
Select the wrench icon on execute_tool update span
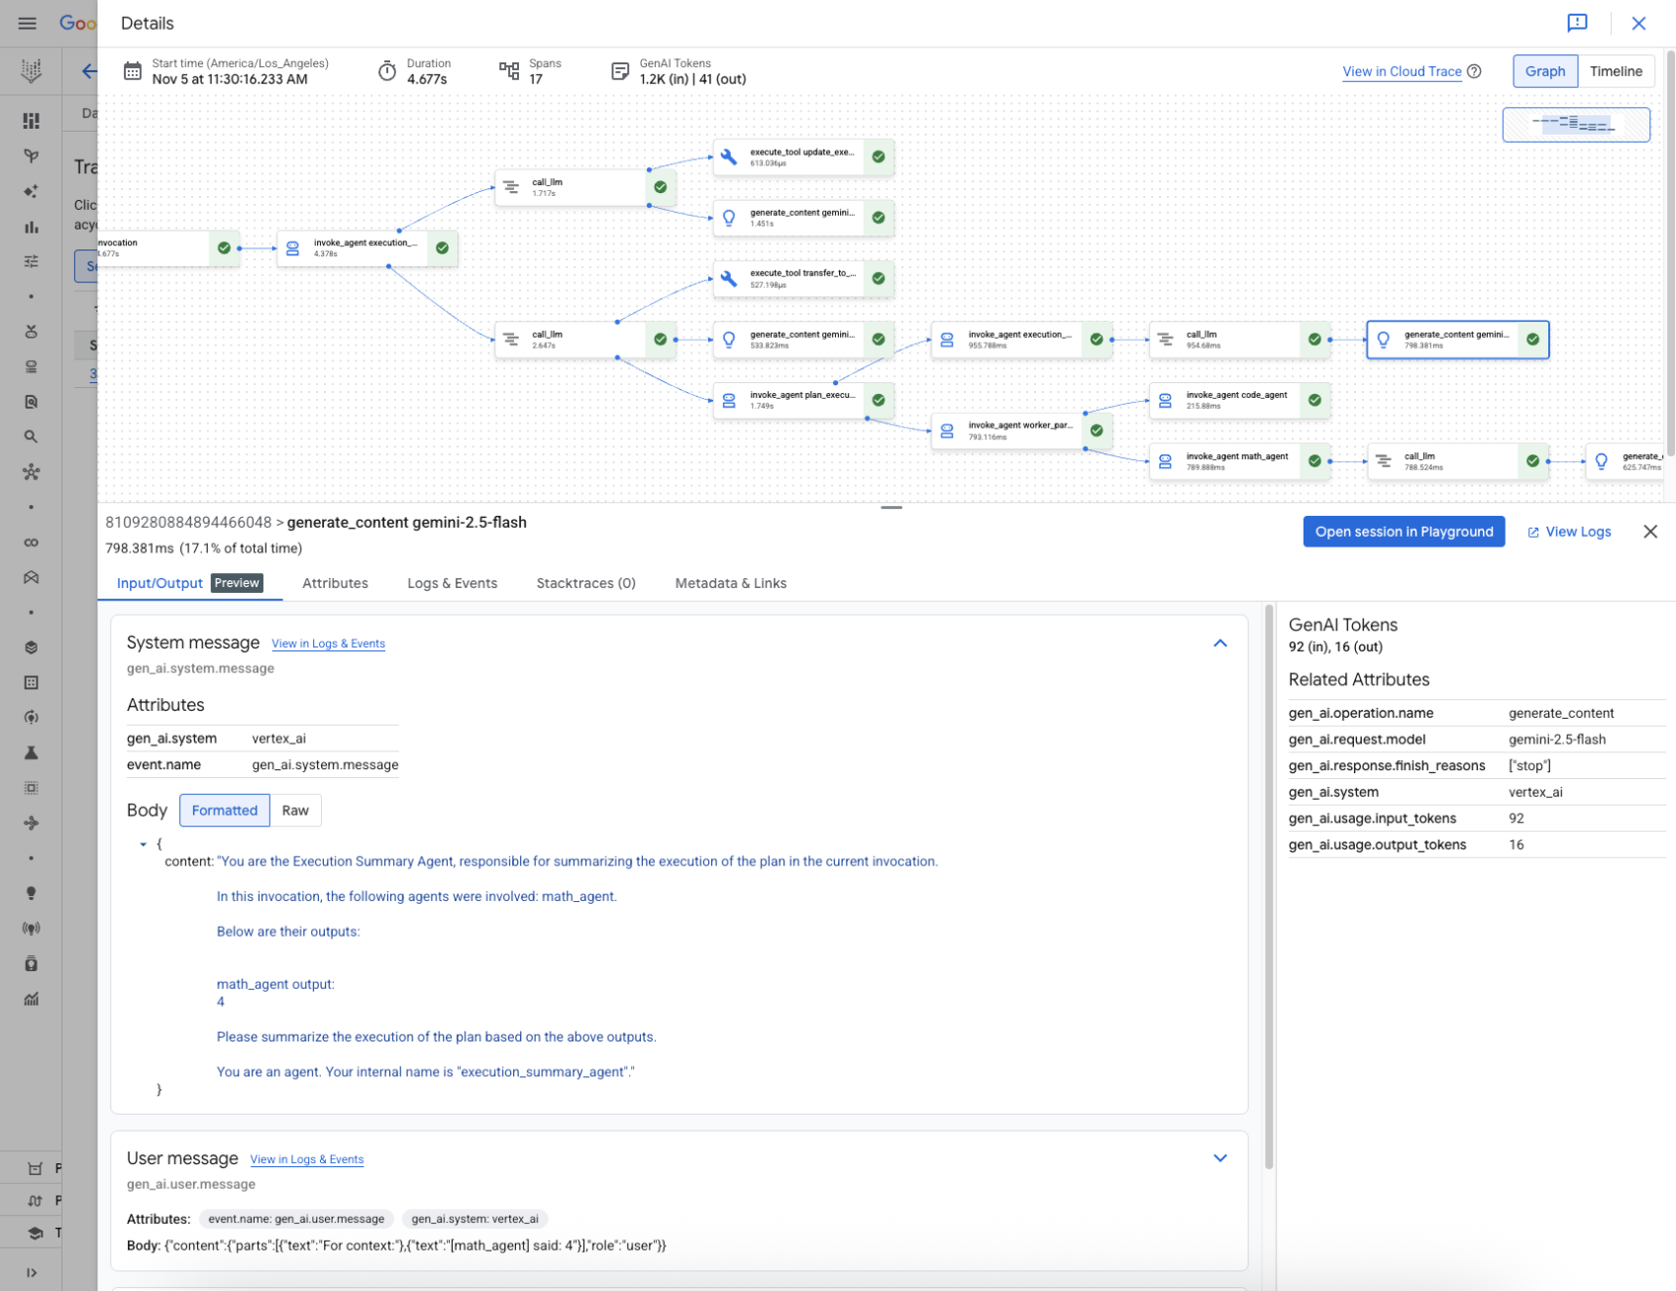coord(730,156)
